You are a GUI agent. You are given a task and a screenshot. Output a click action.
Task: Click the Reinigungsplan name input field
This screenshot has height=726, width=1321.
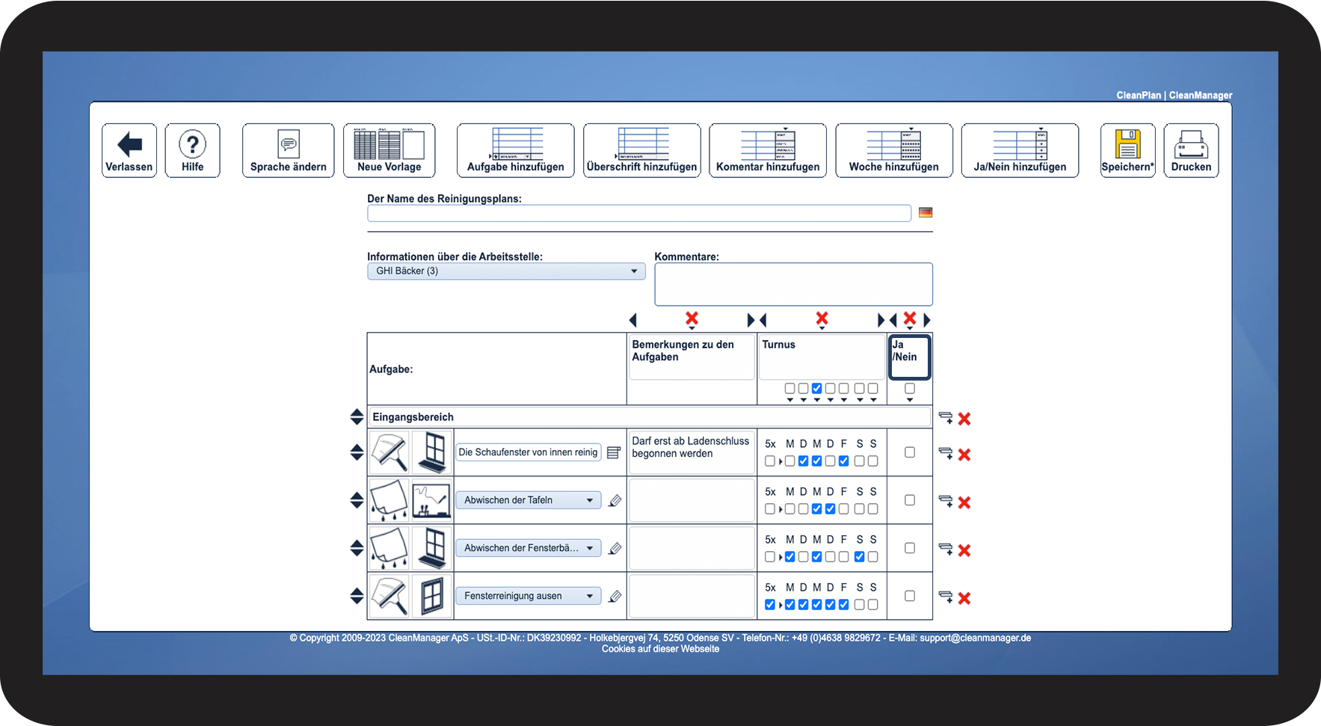(x=639, y=213)
